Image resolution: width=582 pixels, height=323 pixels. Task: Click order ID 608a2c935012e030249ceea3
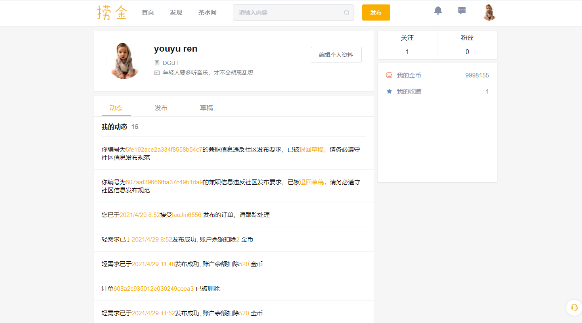pyautogui.click(x=154, y=289)
